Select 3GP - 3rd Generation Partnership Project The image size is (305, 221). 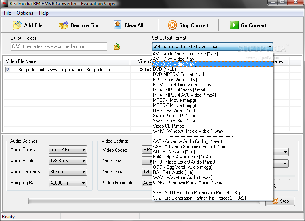(x=212, y=193)
